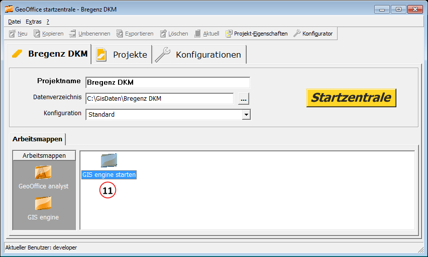Open the ? help menu
The height and width of the screenshot is (257, 428).
click(x=48, y=22)
